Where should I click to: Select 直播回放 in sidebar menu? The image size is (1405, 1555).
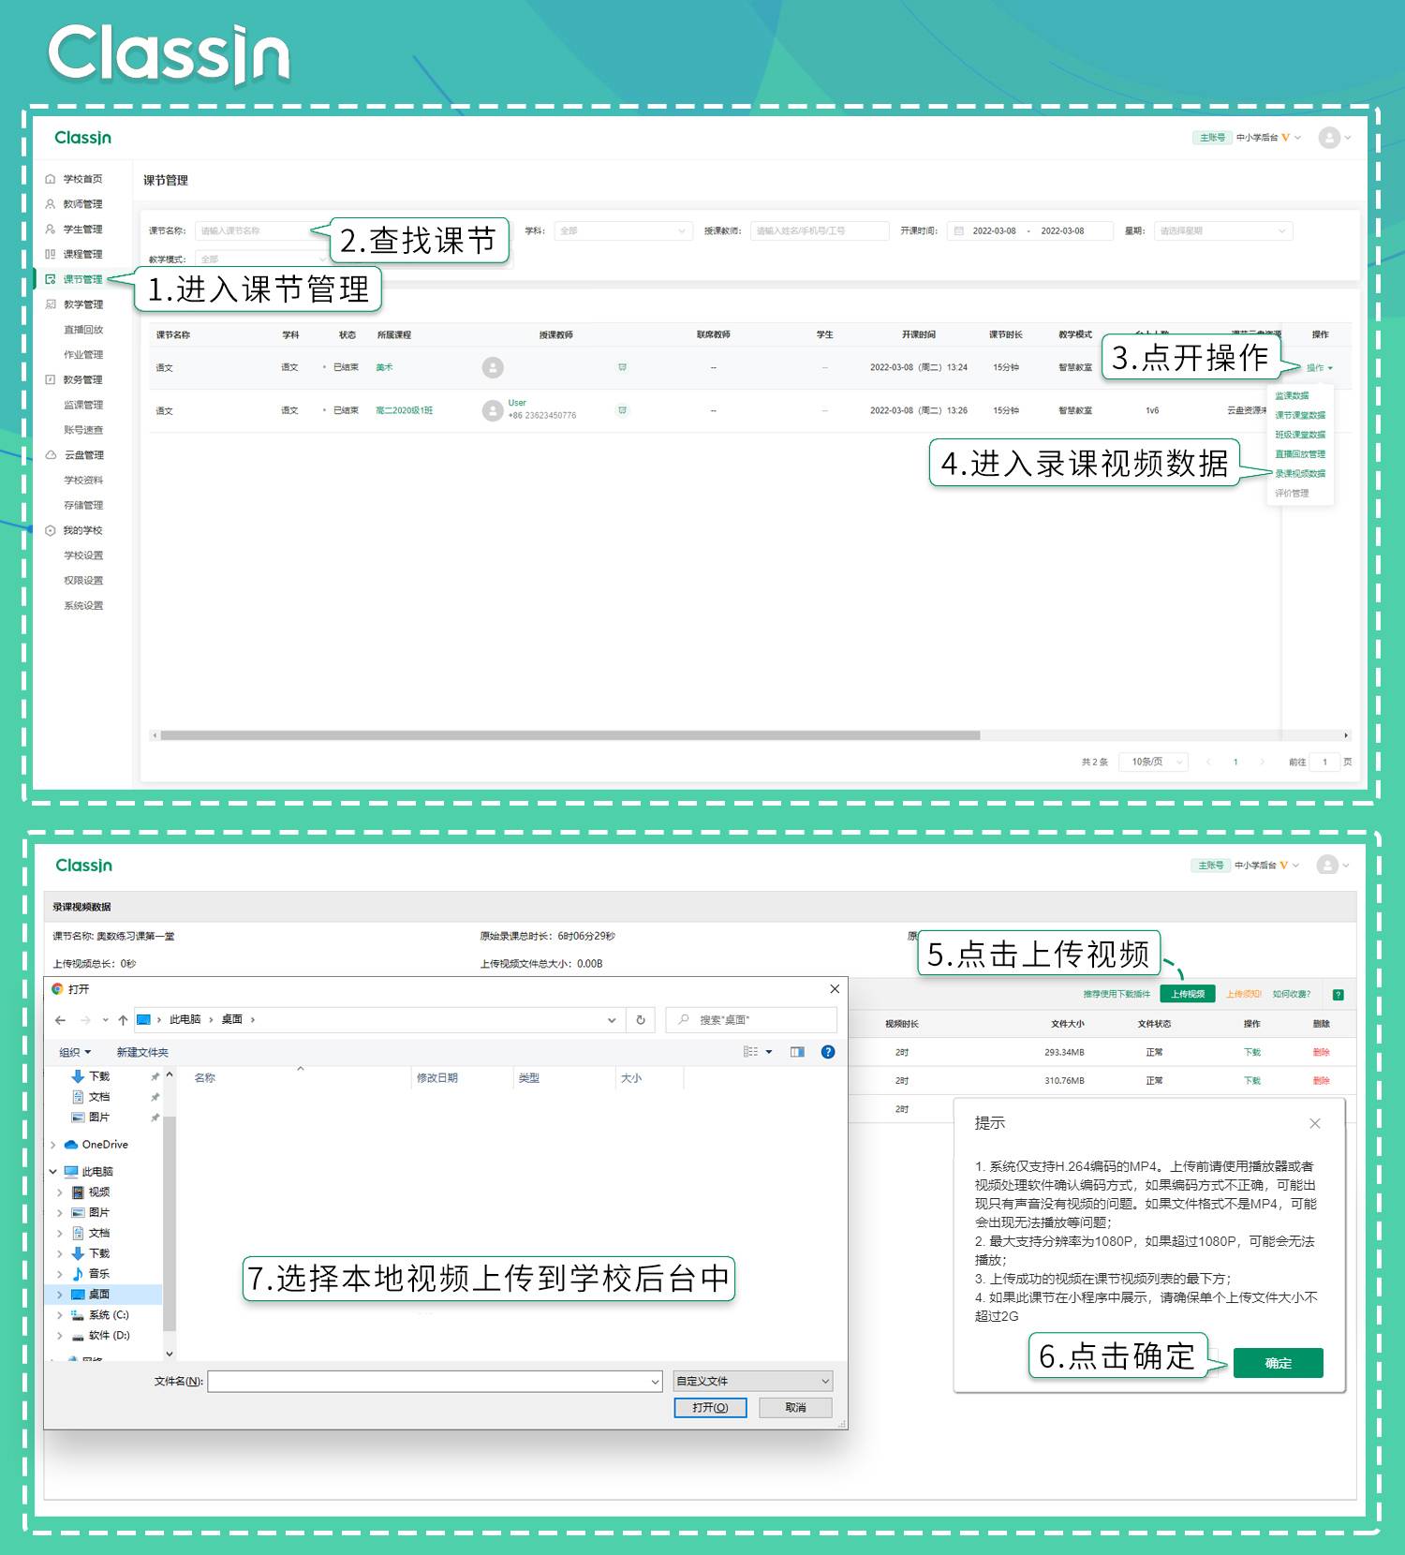pyautogui.click(x=83, y=330)
